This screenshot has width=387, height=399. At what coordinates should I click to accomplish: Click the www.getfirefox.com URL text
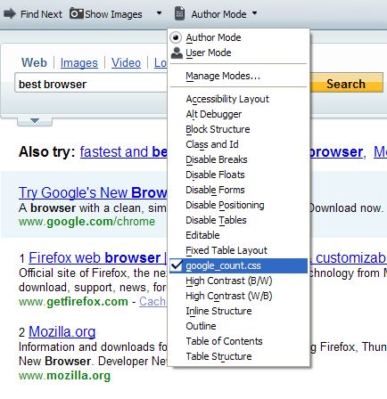click(73, 302)
